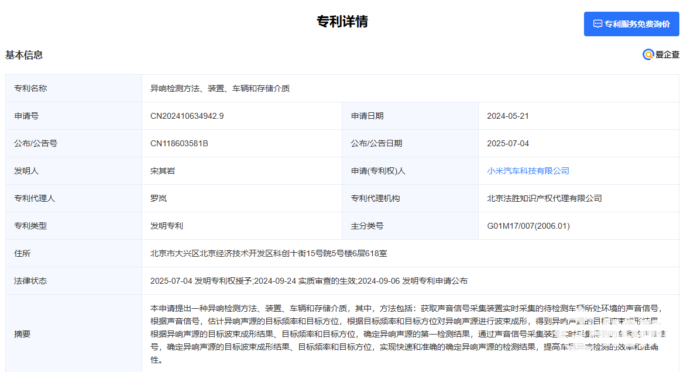Click the 法律状态 history text
The width and height of the screenshot is (687, 372).
tap(308, 281)
